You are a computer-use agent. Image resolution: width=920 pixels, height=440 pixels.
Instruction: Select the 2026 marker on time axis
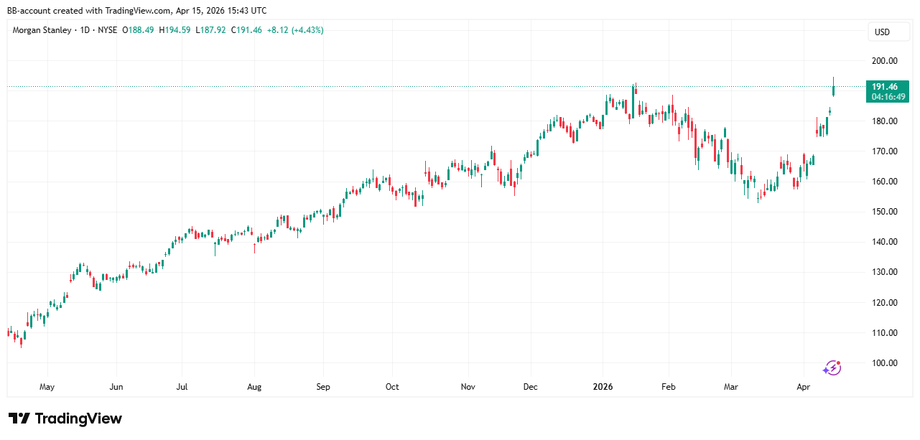point(603,387)
